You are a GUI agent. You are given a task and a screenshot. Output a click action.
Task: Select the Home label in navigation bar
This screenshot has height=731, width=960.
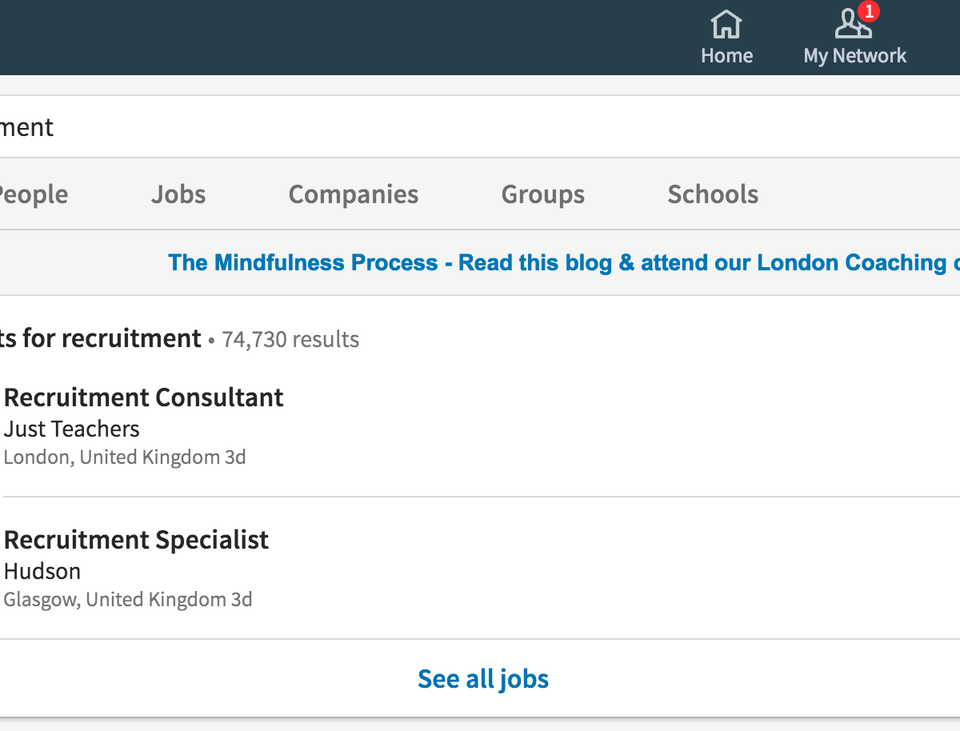click(x=726, y=56)
